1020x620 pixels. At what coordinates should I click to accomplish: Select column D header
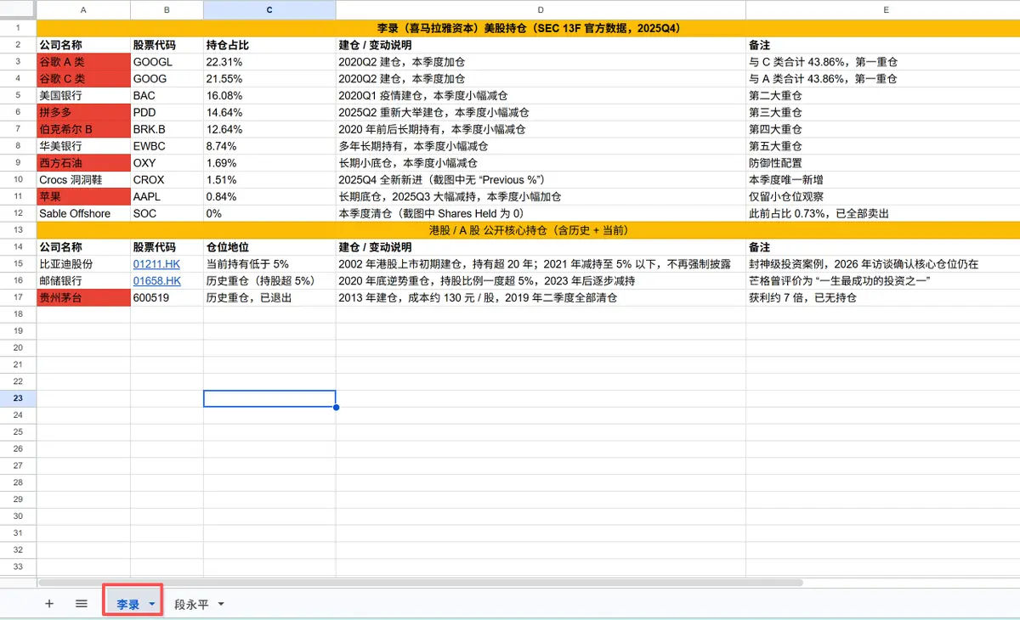541,10
